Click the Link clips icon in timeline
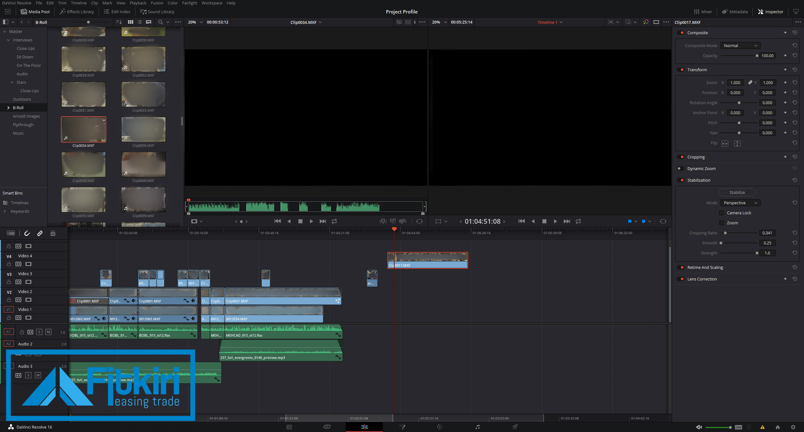Screen dimensions: 804x432 click(x=40, y=233)
